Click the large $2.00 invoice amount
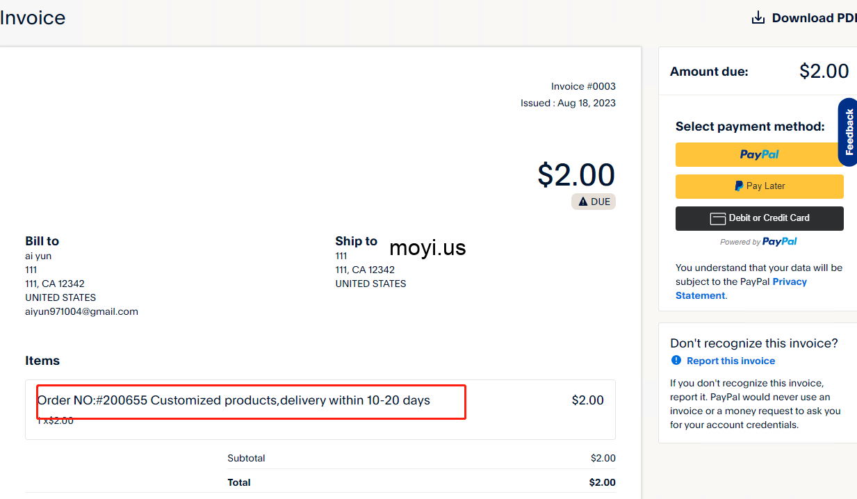This screenshot has width=857, height=499. coord(576,174)
